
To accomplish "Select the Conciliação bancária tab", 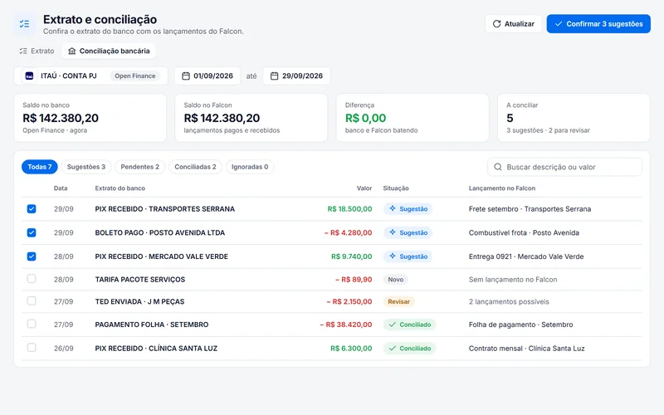I will [x=109, y=51].
